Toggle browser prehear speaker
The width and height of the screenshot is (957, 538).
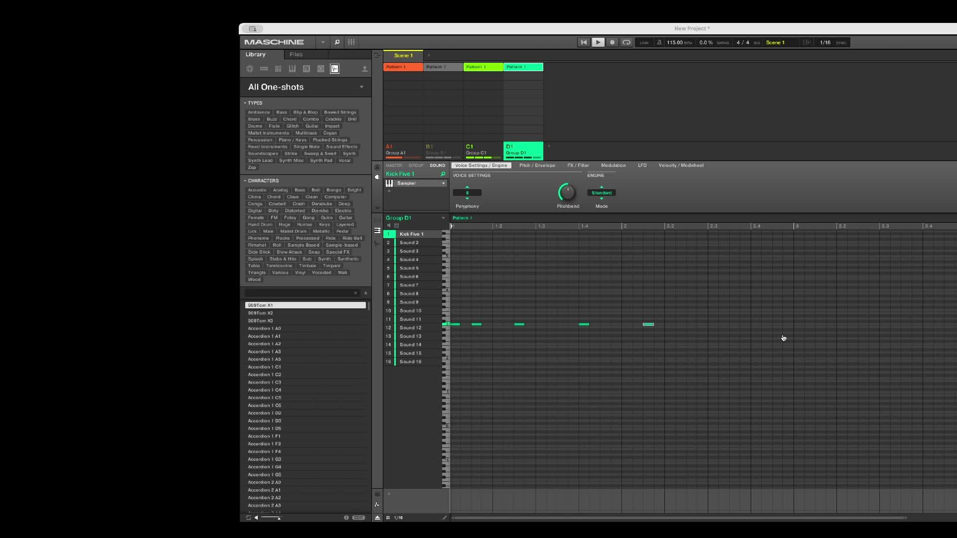coord(257,518)
